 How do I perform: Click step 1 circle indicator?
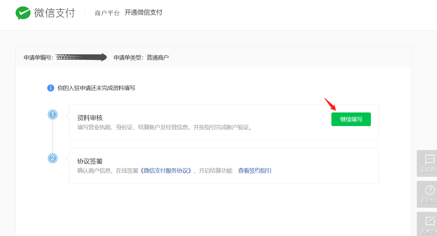click(x=52, y=114)
